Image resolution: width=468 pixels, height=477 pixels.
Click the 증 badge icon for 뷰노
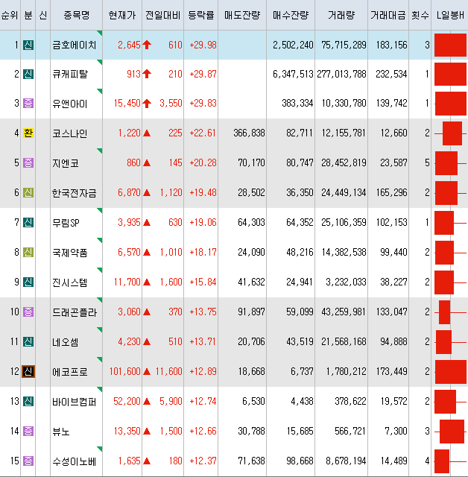[x=28, y=431]
